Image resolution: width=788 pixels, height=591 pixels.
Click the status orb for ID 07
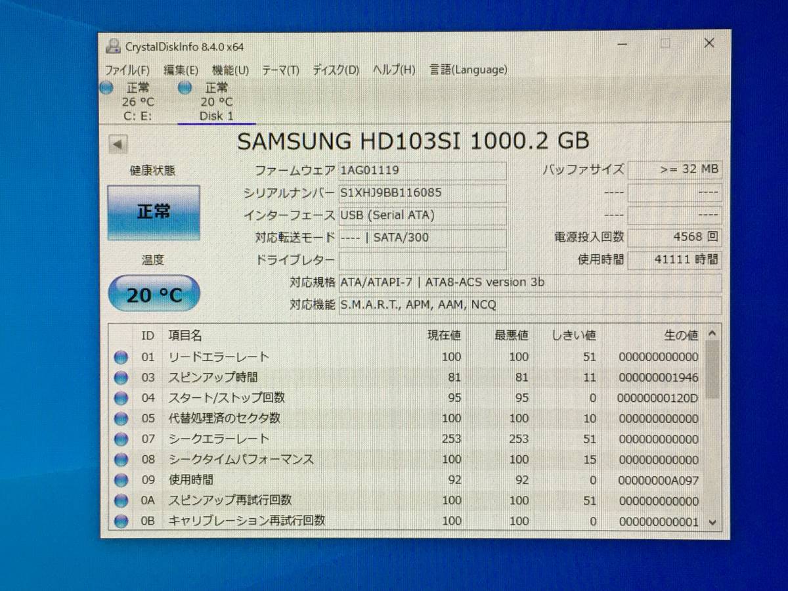121,439
